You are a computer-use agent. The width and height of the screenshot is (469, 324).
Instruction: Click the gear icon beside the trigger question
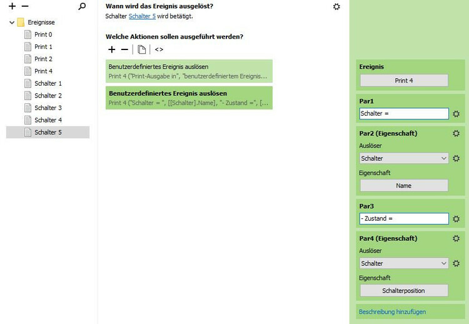(337, 6)
